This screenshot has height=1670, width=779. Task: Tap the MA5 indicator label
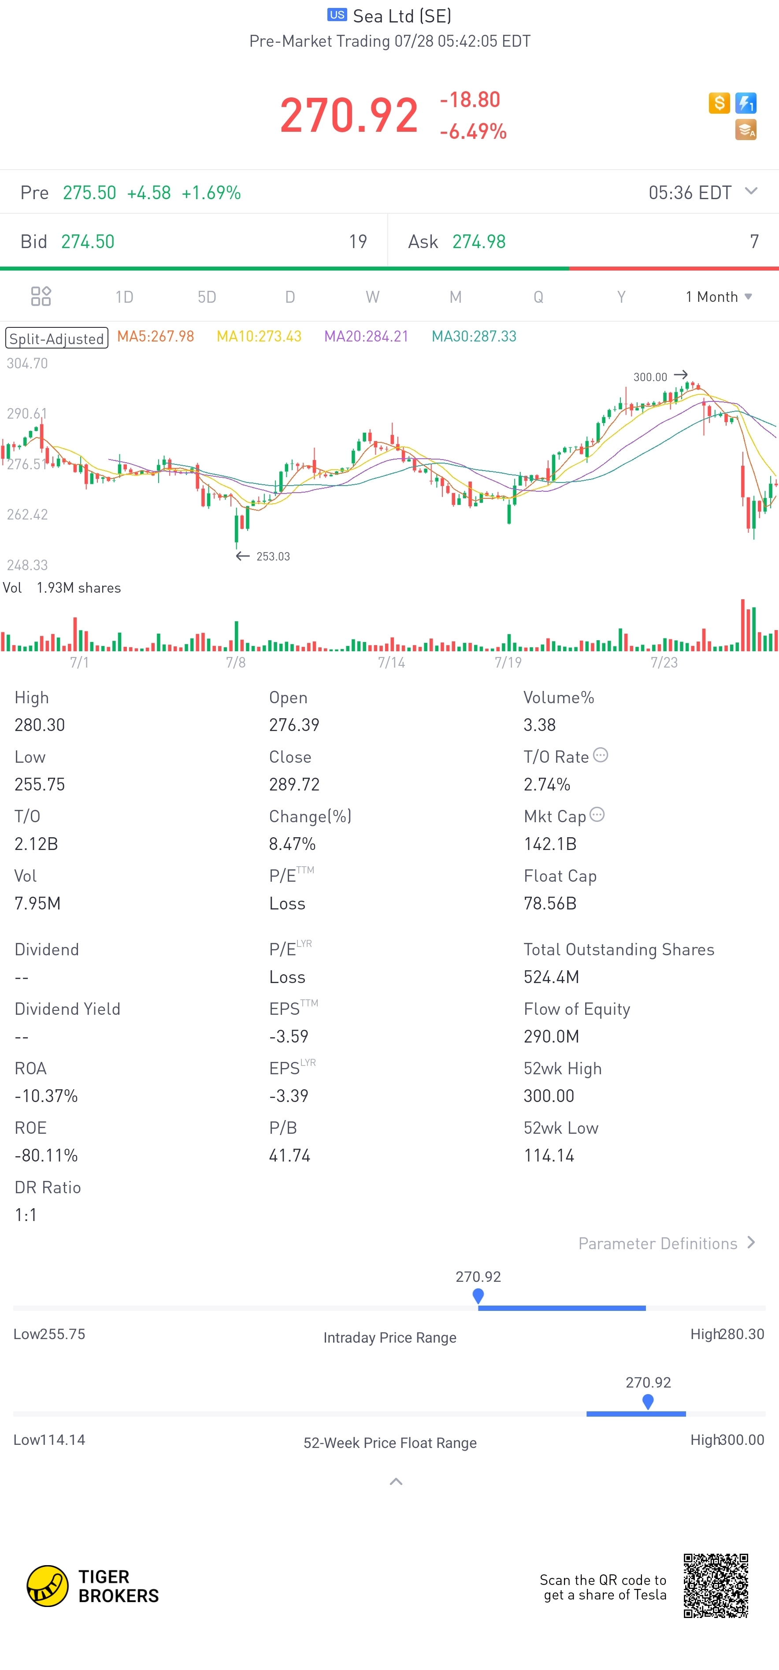click(x=156, y=337)
